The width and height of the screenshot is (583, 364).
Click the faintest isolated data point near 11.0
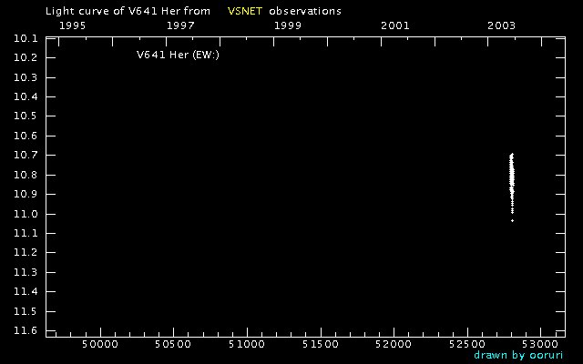pos(512,220)
